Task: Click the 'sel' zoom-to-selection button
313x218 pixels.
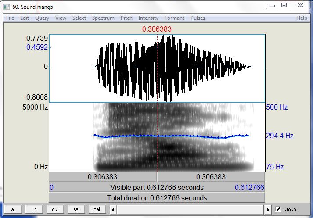Action: 76,209
